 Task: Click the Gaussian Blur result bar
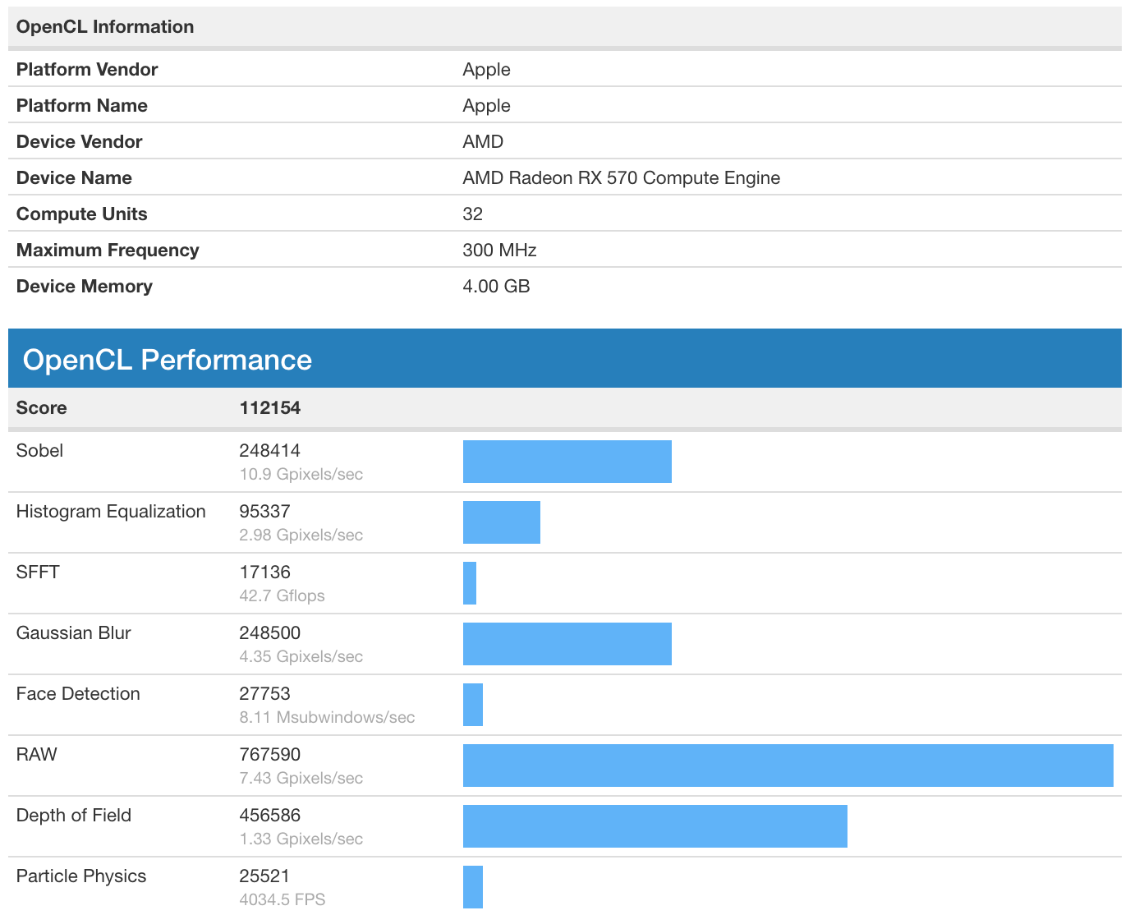(567, 644)
